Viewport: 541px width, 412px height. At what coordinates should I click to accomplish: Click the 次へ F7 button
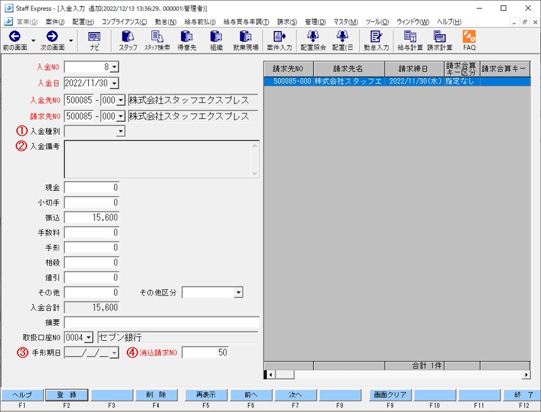(296, 395)
